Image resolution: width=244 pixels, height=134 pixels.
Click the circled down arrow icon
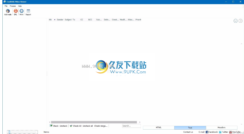[235, 21]
